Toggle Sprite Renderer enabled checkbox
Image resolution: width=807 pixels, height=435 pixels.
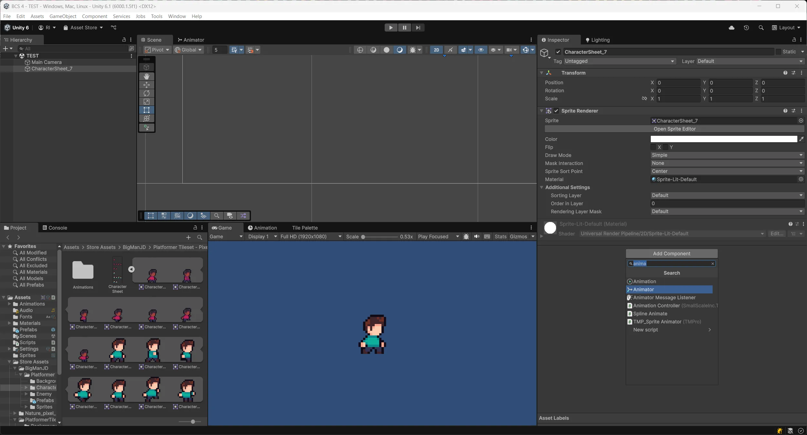point(556,111)
